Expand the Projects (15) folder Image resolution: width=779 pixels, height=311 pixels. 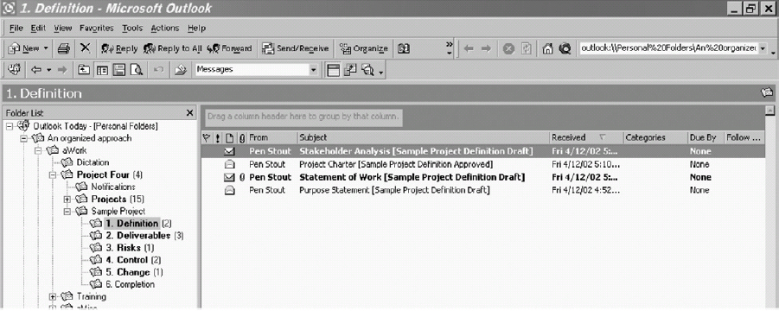pos(67,200)
